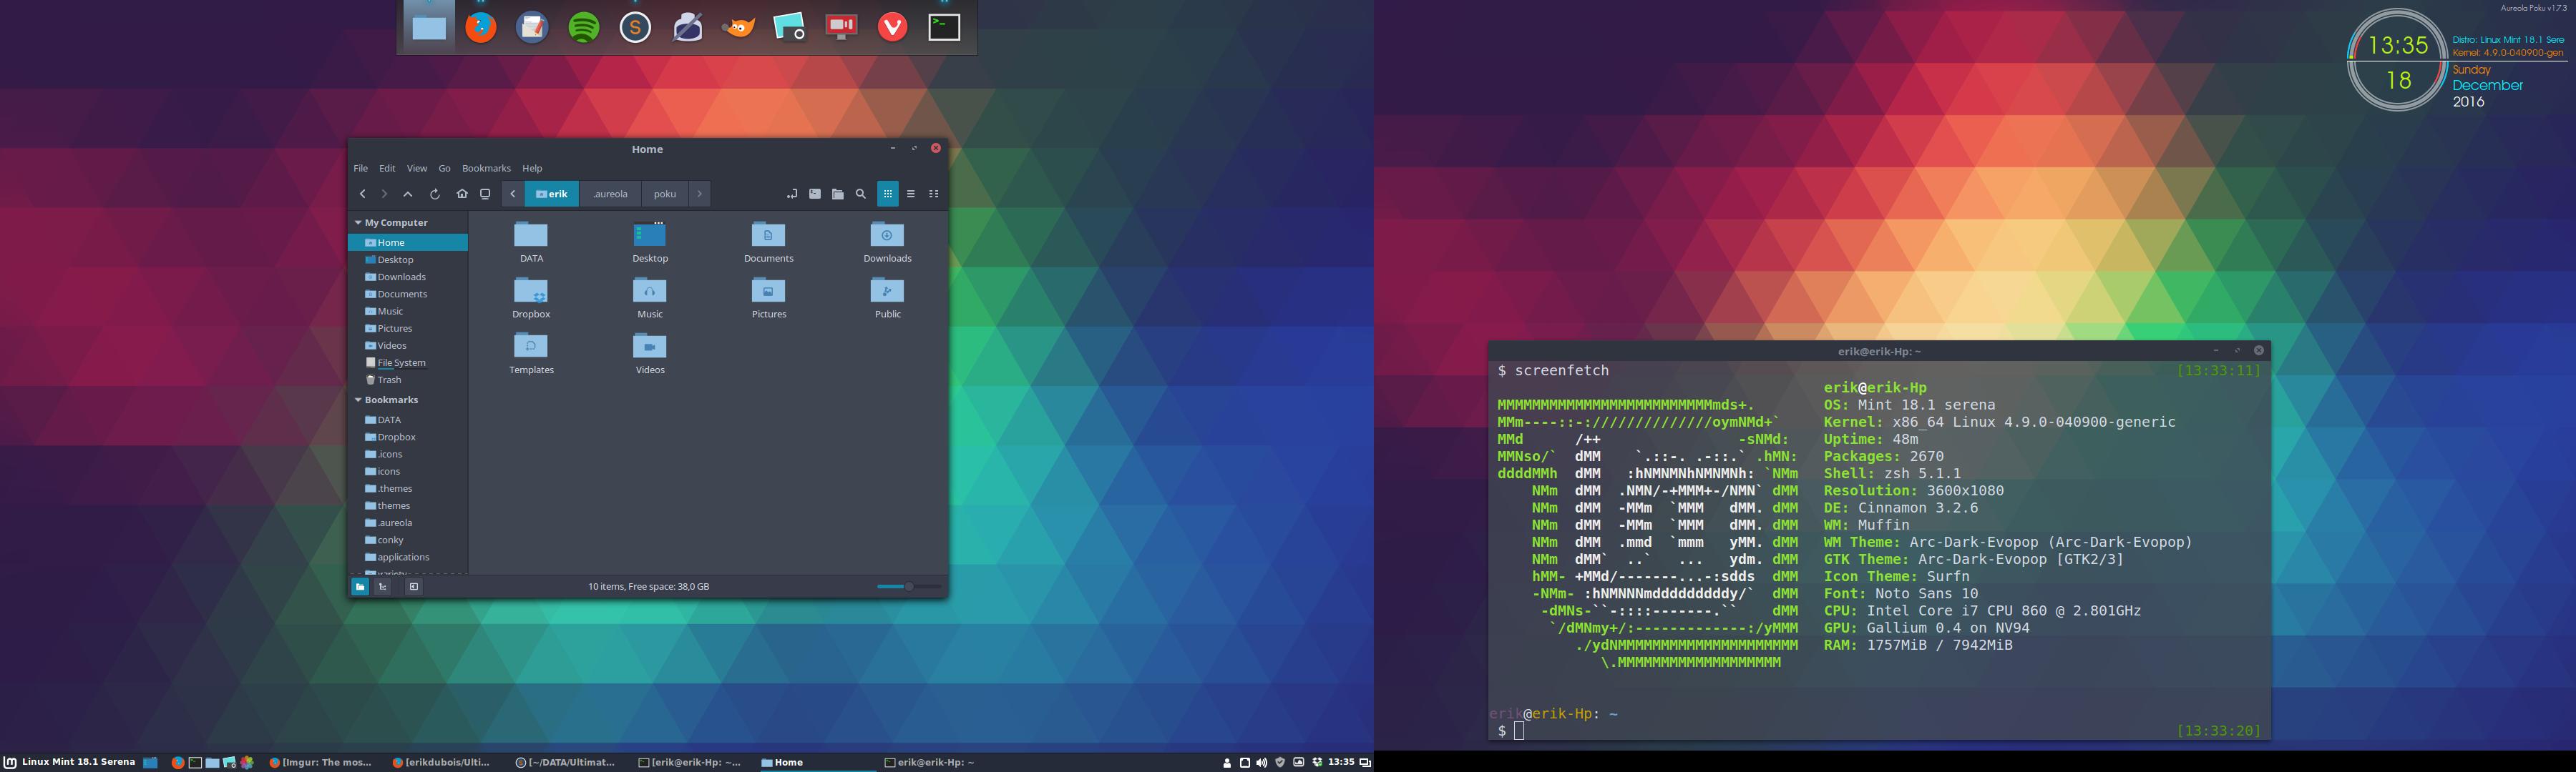Viewport: 2576px width, 772px height.
Task: Open the Go menu
Action: point(445,168)
